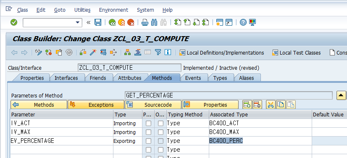Switch Active/Inactive version icon
Viewport: 347px width, 158px height.
pos(48,53)
